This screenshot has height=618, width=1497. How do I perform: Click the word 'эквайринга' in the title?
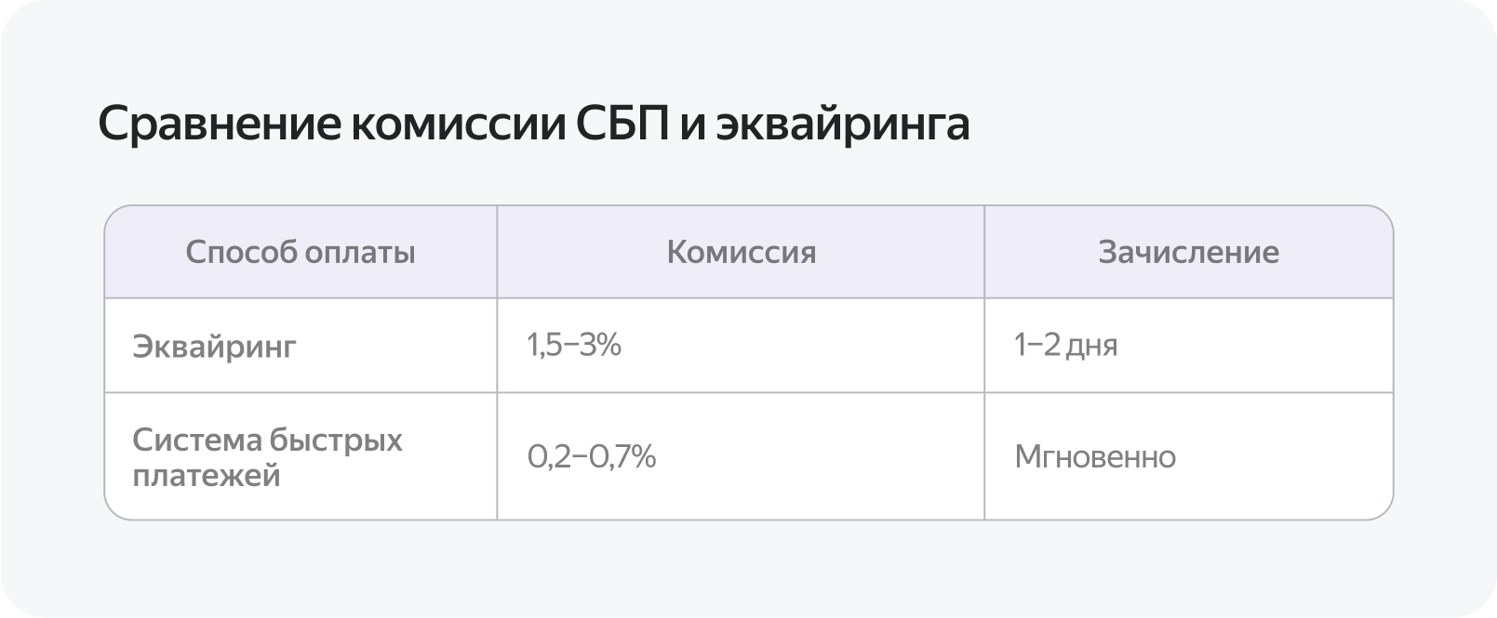tap(843, 127)
